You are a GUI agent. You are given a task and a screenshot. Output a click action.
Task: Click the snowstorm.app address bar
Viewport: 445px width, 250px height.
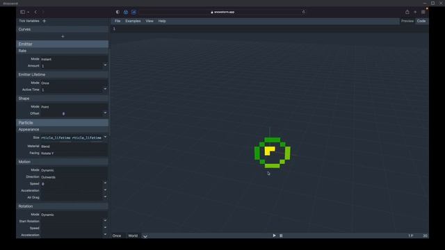pyautogui.click(x=222, y=12)
